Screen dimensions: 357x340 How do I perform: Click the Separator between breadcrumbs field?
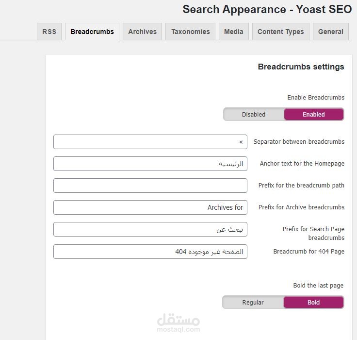coord(150,142)
